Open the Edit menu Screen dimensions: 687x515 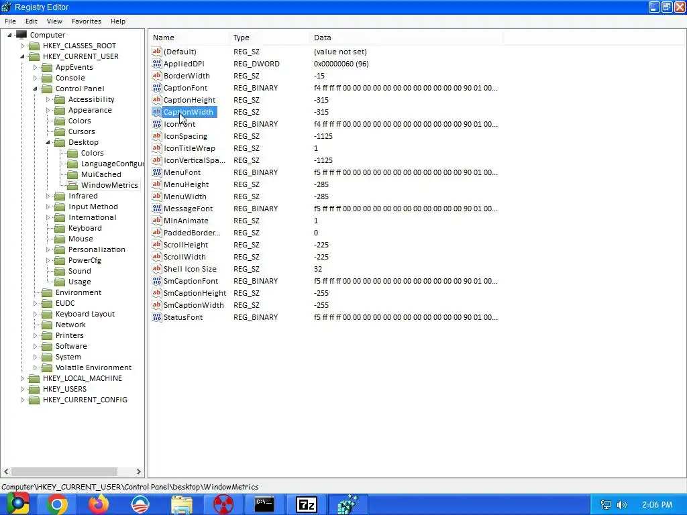coord(31,21)
